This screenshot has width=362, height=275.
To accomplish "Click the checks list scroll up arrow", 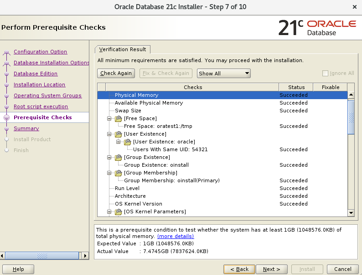I will [351, 95].
